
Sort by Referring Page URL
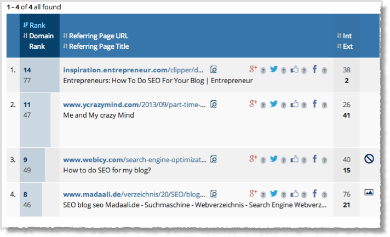[x=96, y=36]
